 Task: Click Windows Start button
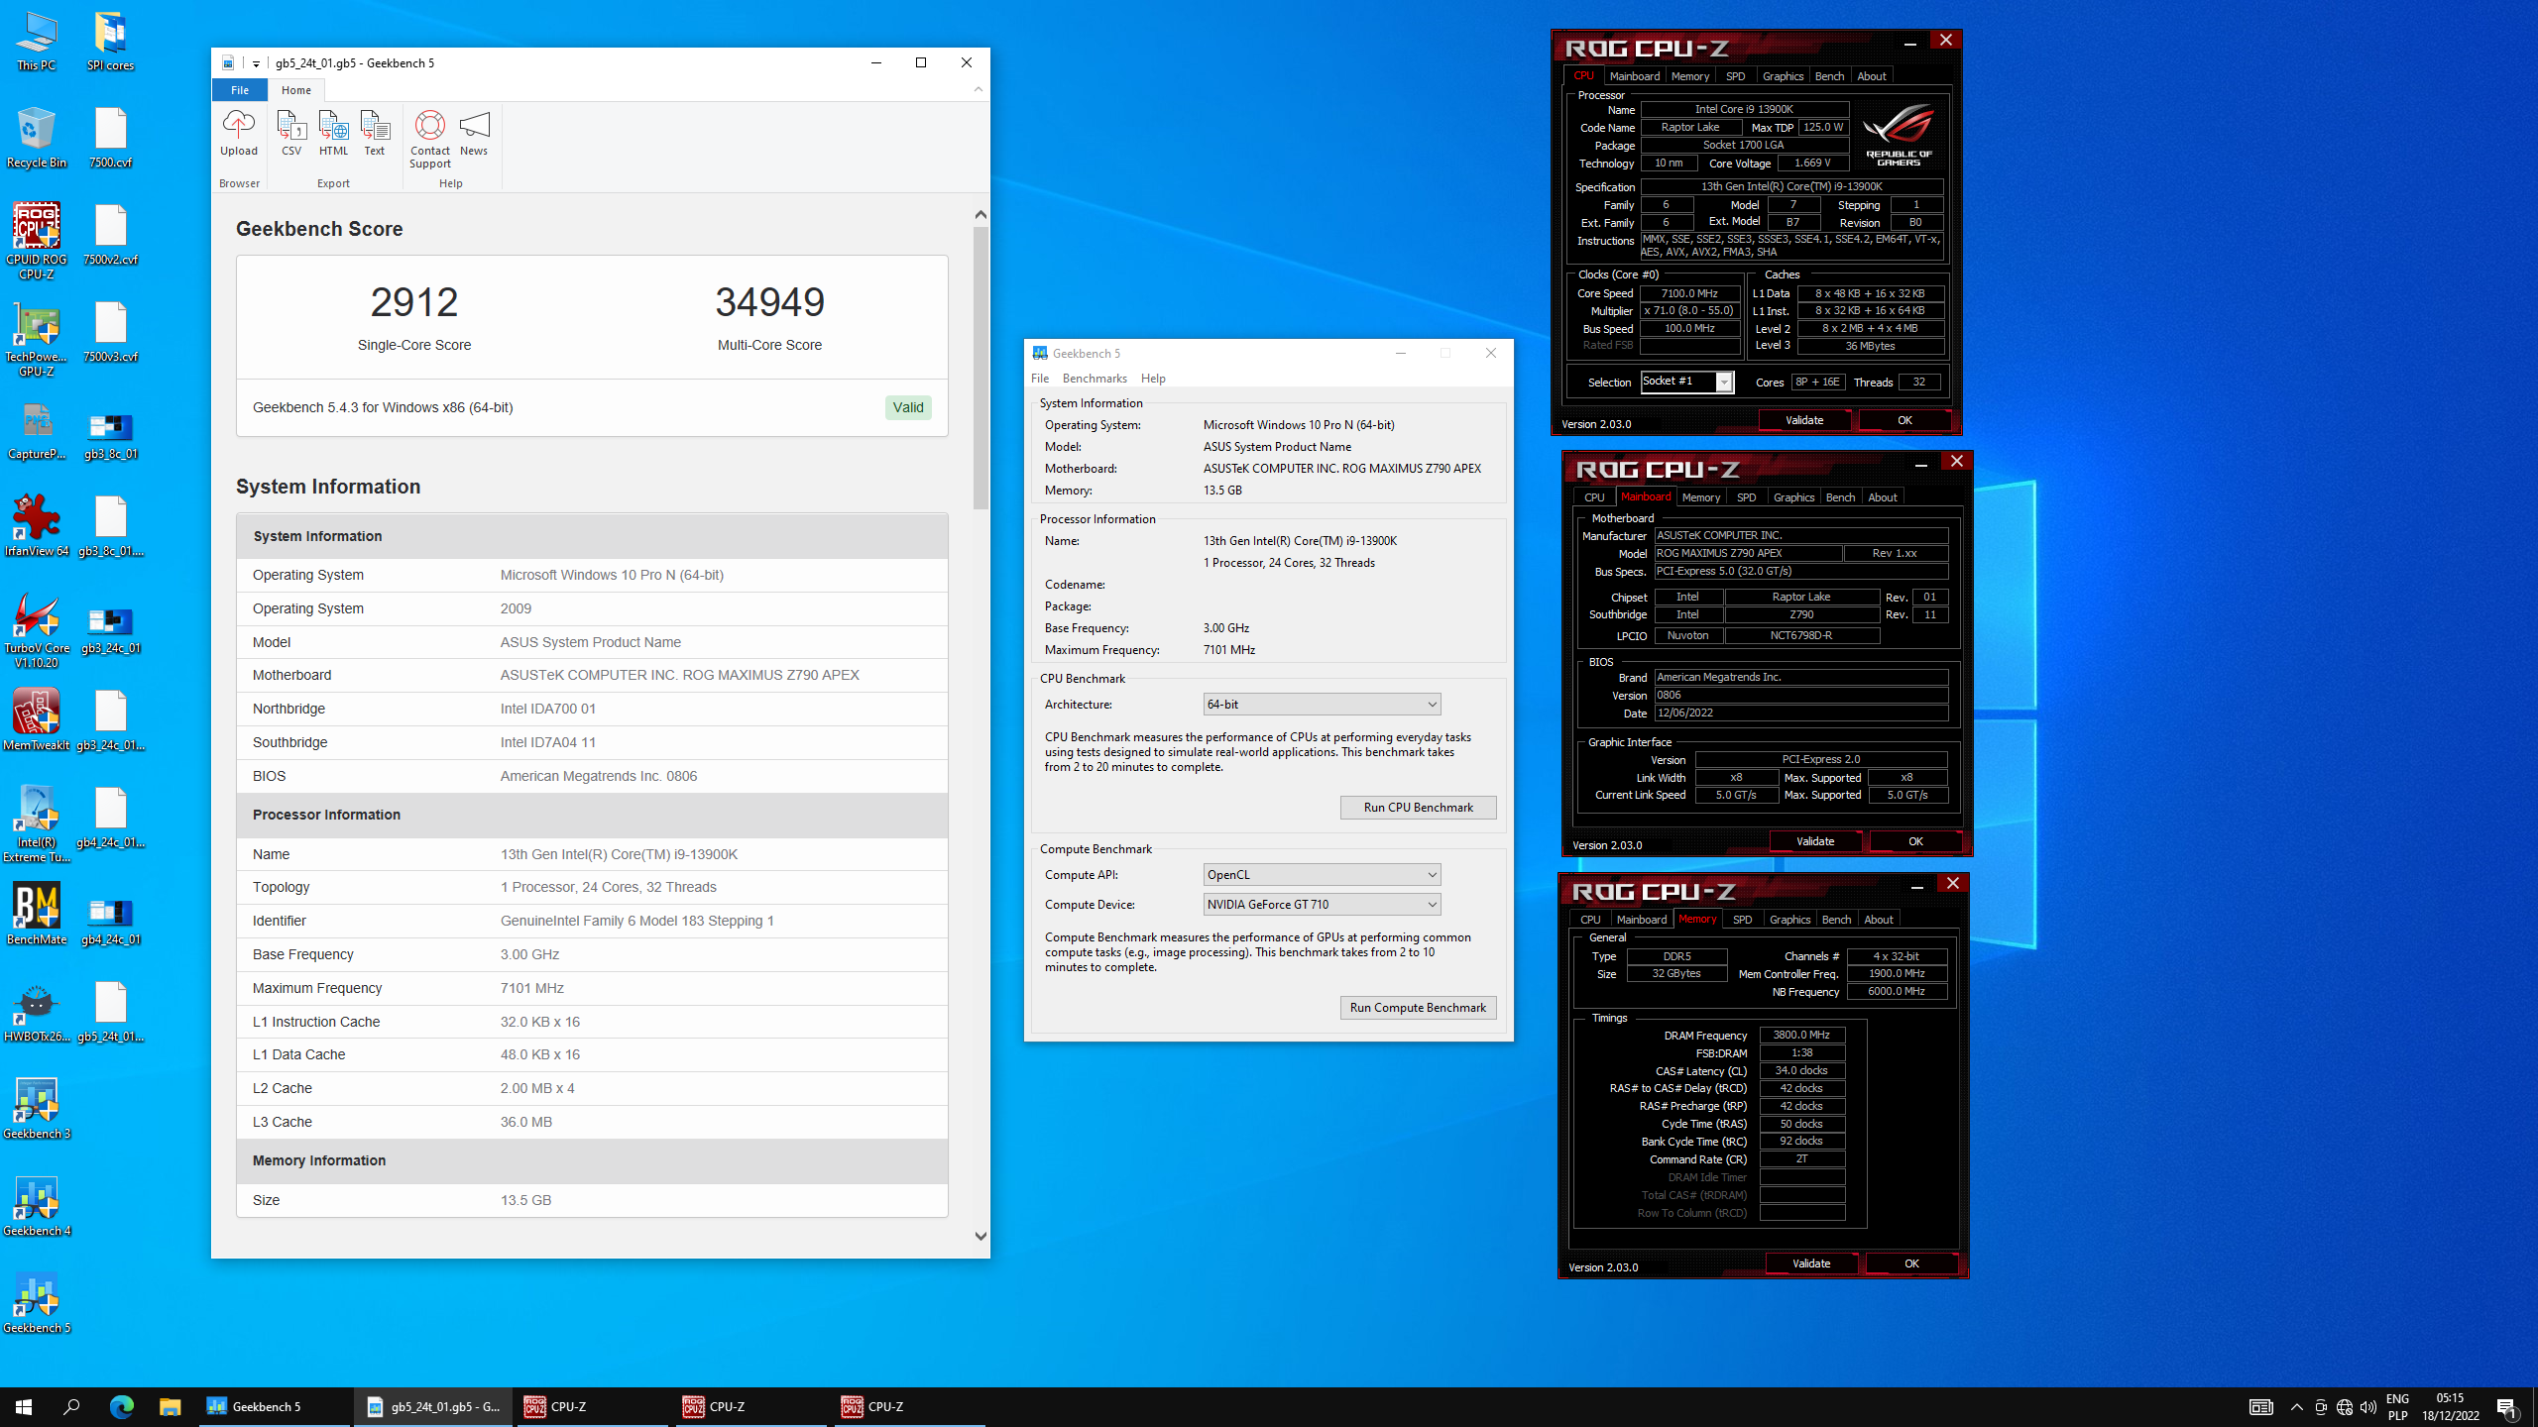[x=24, y=1406]
